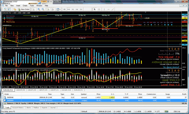The height and width of the screenshot is (114, 189).
Task: Open the Window menu
Action: tap(39, 6)
